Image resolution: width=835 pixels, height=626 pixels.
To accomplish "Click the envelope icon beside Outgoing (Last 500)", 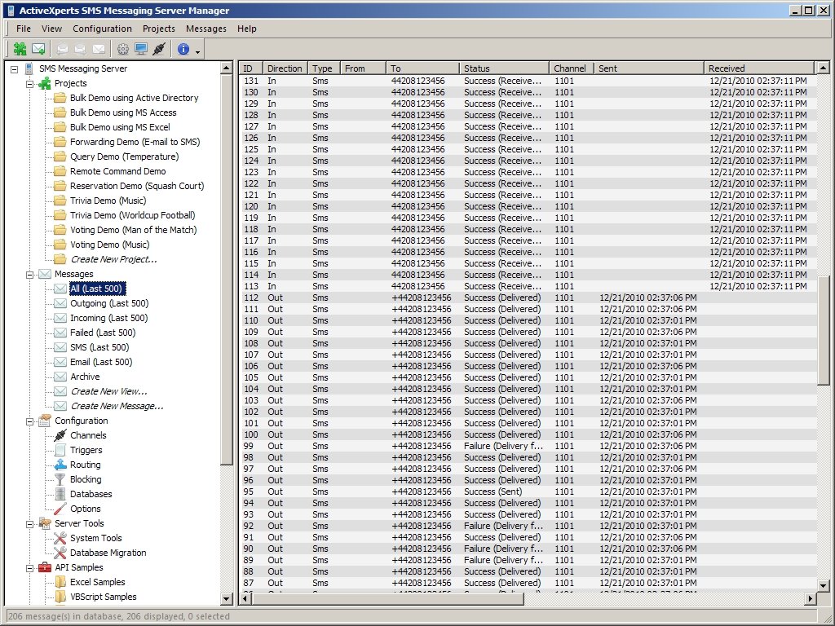I will [60, 303].
